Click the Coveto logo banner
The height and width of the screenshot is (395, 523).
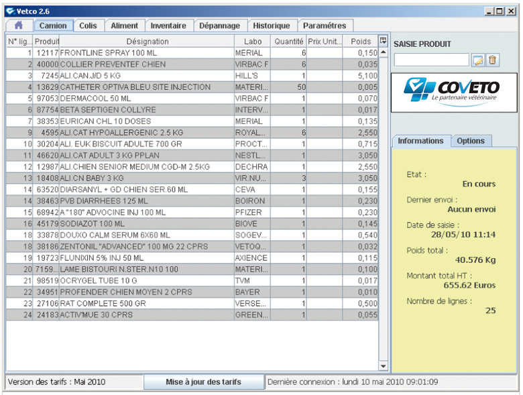pos(454,93)
